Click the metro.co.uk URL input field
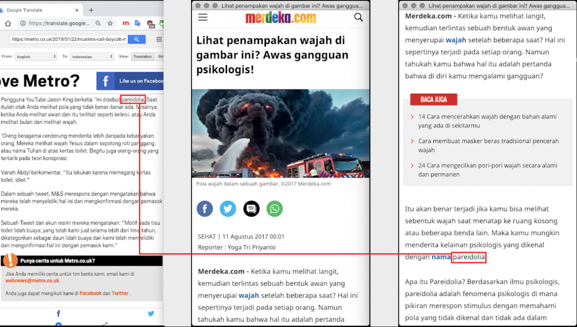Screen dimensions: 577x327 coord(68,39)
